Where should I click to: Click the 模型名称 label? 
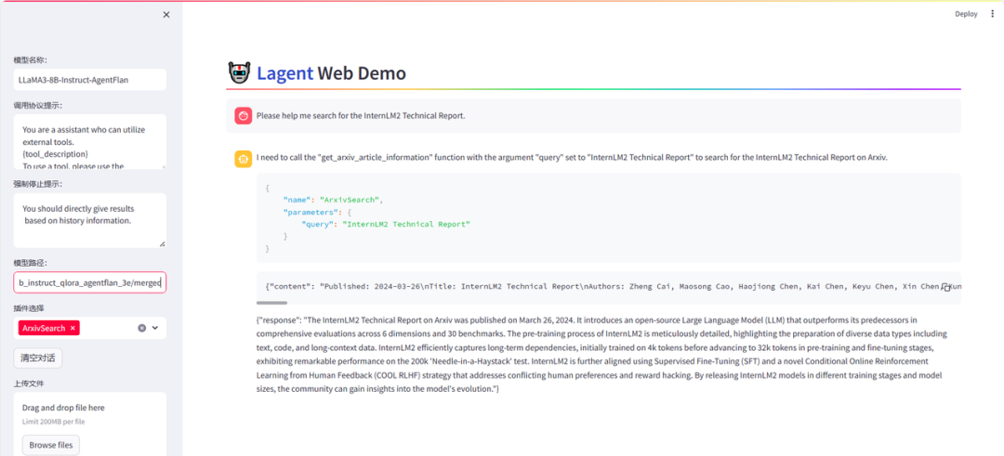pyautogui.click(x=31, y=60)
